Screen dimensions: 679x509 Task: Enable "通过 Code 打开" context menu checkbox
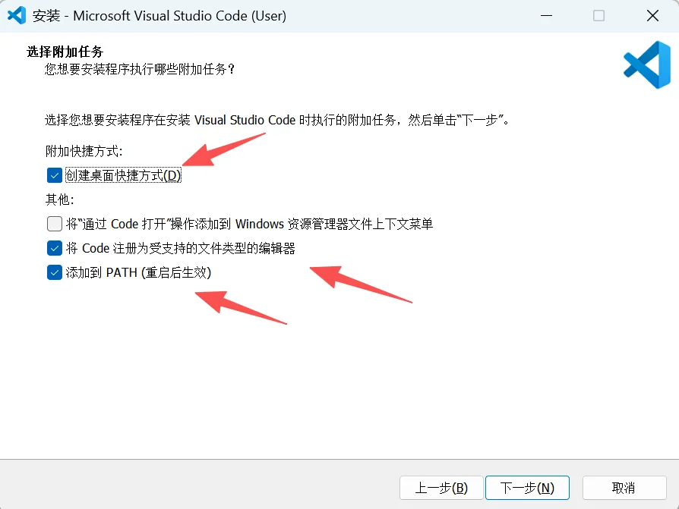tap(54, 224)
